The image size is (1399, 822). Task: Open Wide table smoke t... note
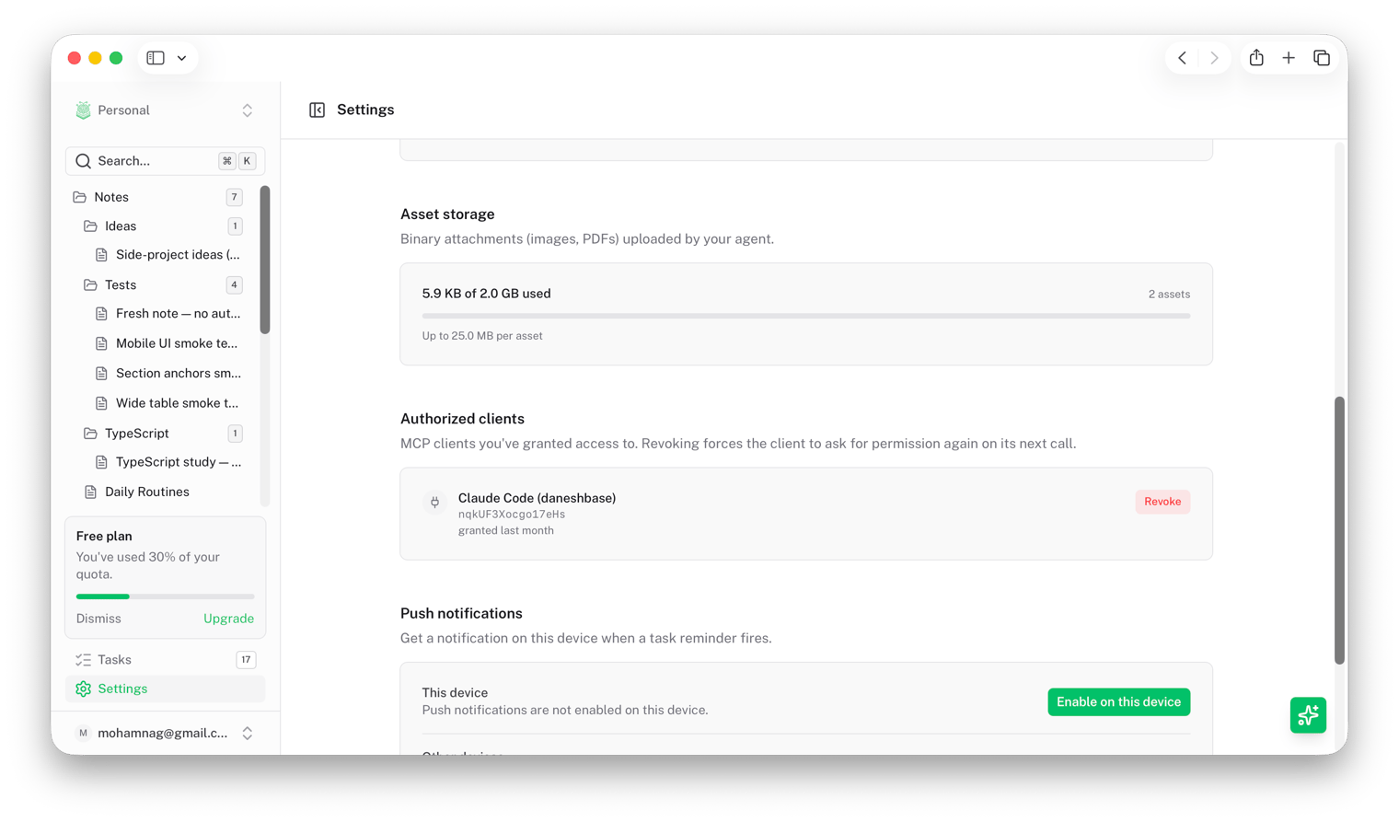(x=168, y=403)
